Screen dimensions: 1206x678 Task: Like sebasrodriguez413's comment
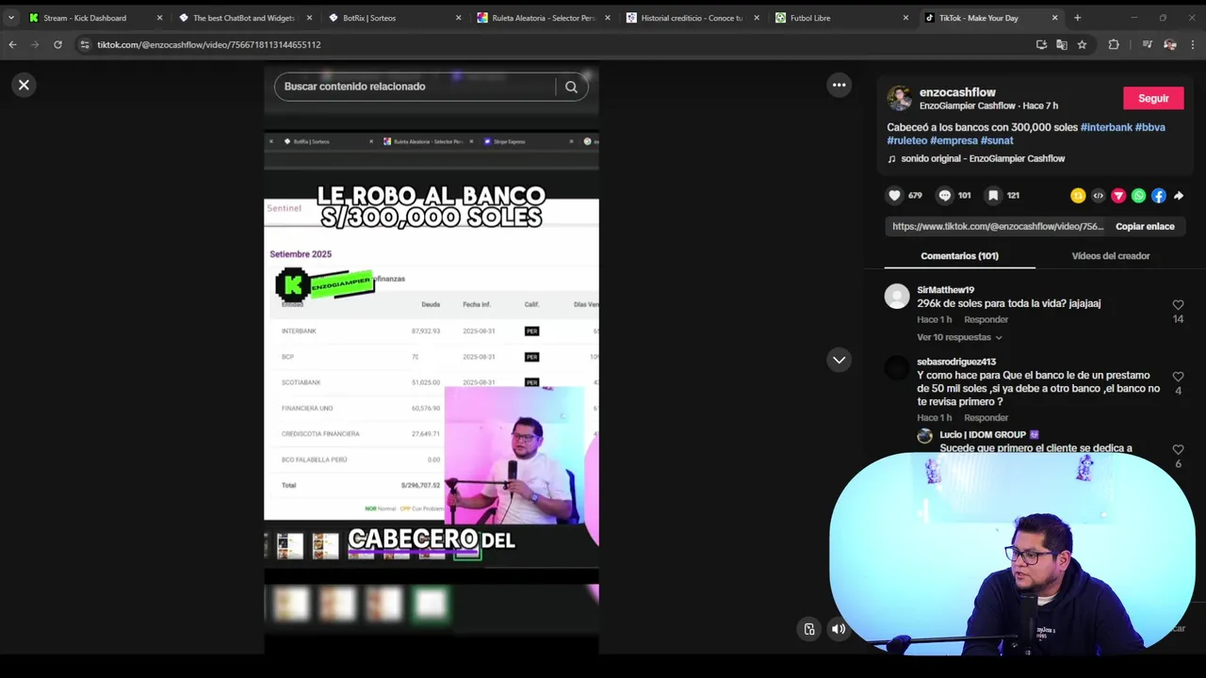[x=1178, y=377]
